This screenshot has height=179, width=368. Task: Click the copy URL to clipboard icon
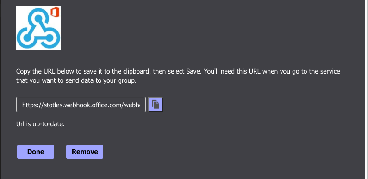point(156,105)
